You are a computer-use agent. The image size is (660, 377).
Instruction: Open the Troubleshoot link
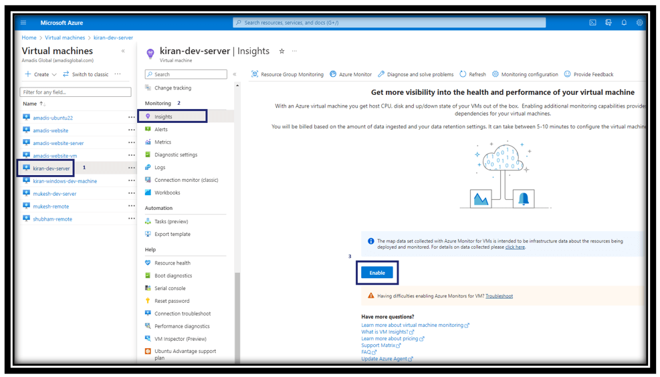(500, 296)
